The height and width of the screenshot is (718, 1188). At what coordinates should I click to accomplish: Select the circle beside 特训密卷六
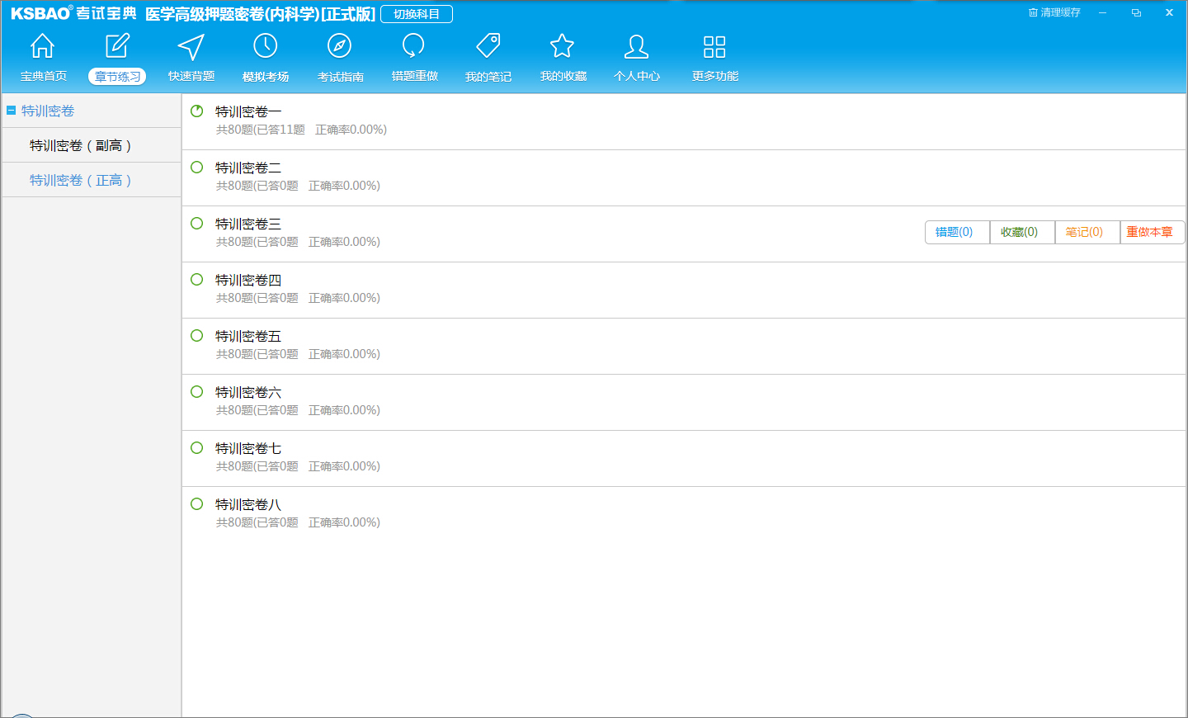pyautogui.click(x=196, y=391)
